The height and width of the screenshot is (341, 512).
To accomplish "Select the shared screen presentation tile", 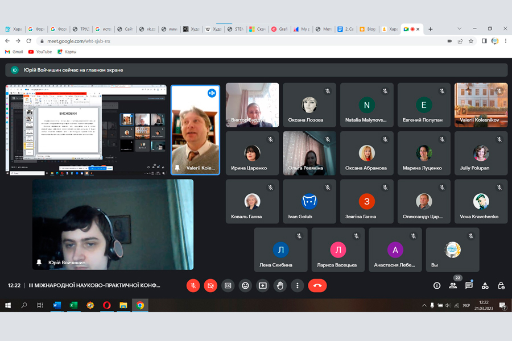I will [86, 129].
